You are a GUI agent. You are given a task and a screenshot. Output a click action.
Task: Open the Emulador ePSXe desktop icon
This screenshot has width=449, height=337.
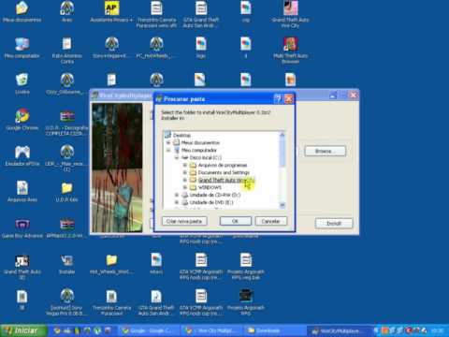pyautogui.click(x=22, y=155)
